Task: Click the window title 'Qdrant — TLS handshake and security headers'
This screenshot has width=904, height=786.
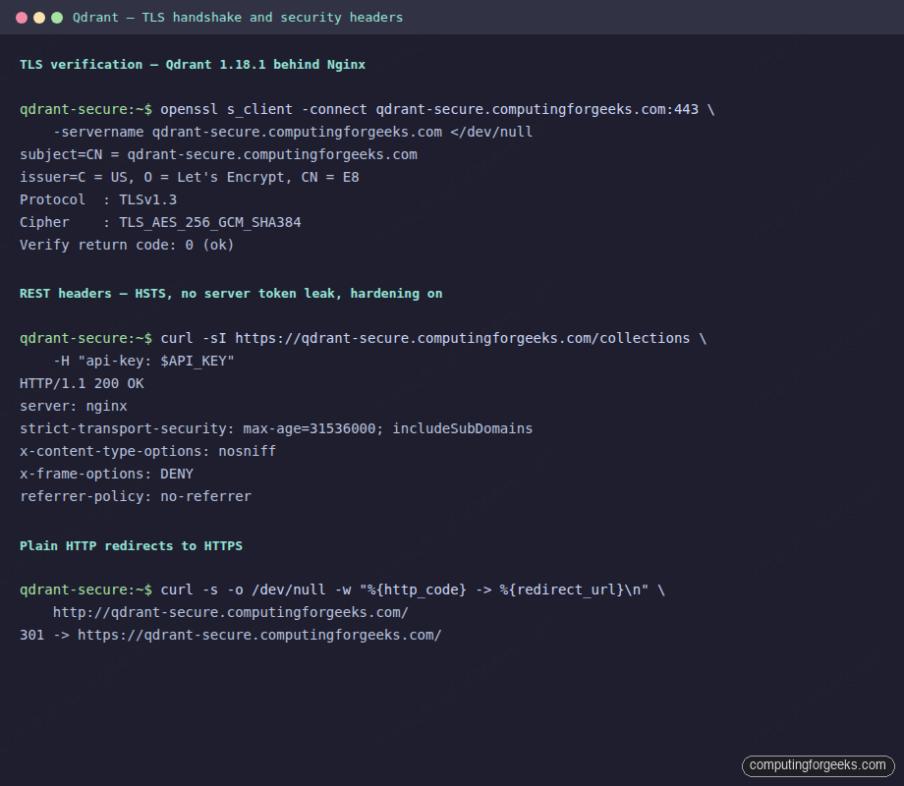Action: point(238,18)
